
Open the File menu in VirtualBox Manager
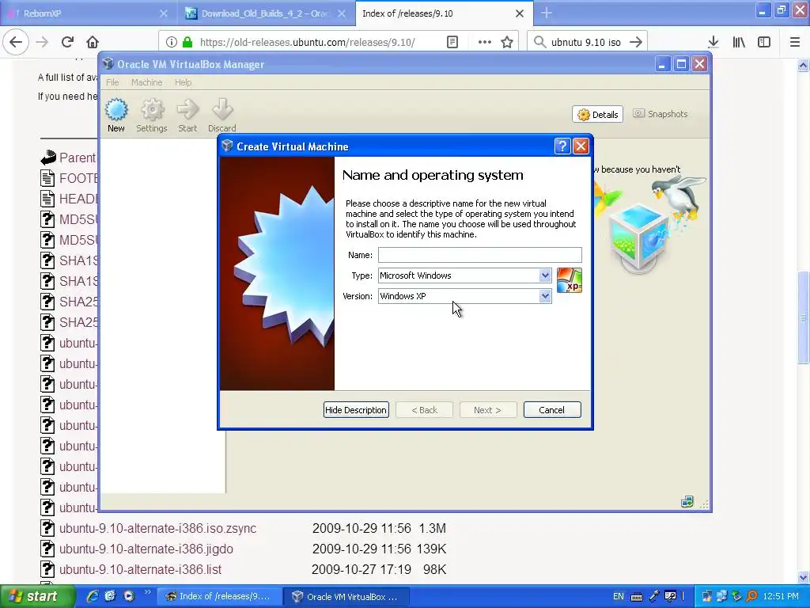[112, 82]
